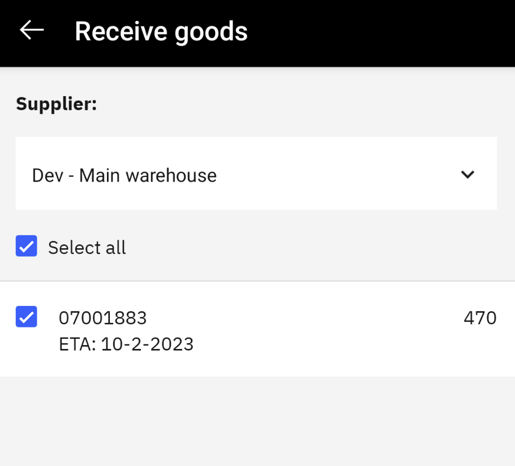Click the Select all label text
The width and height of the screenshot is (515, 466).
click(x=87, y=248)
